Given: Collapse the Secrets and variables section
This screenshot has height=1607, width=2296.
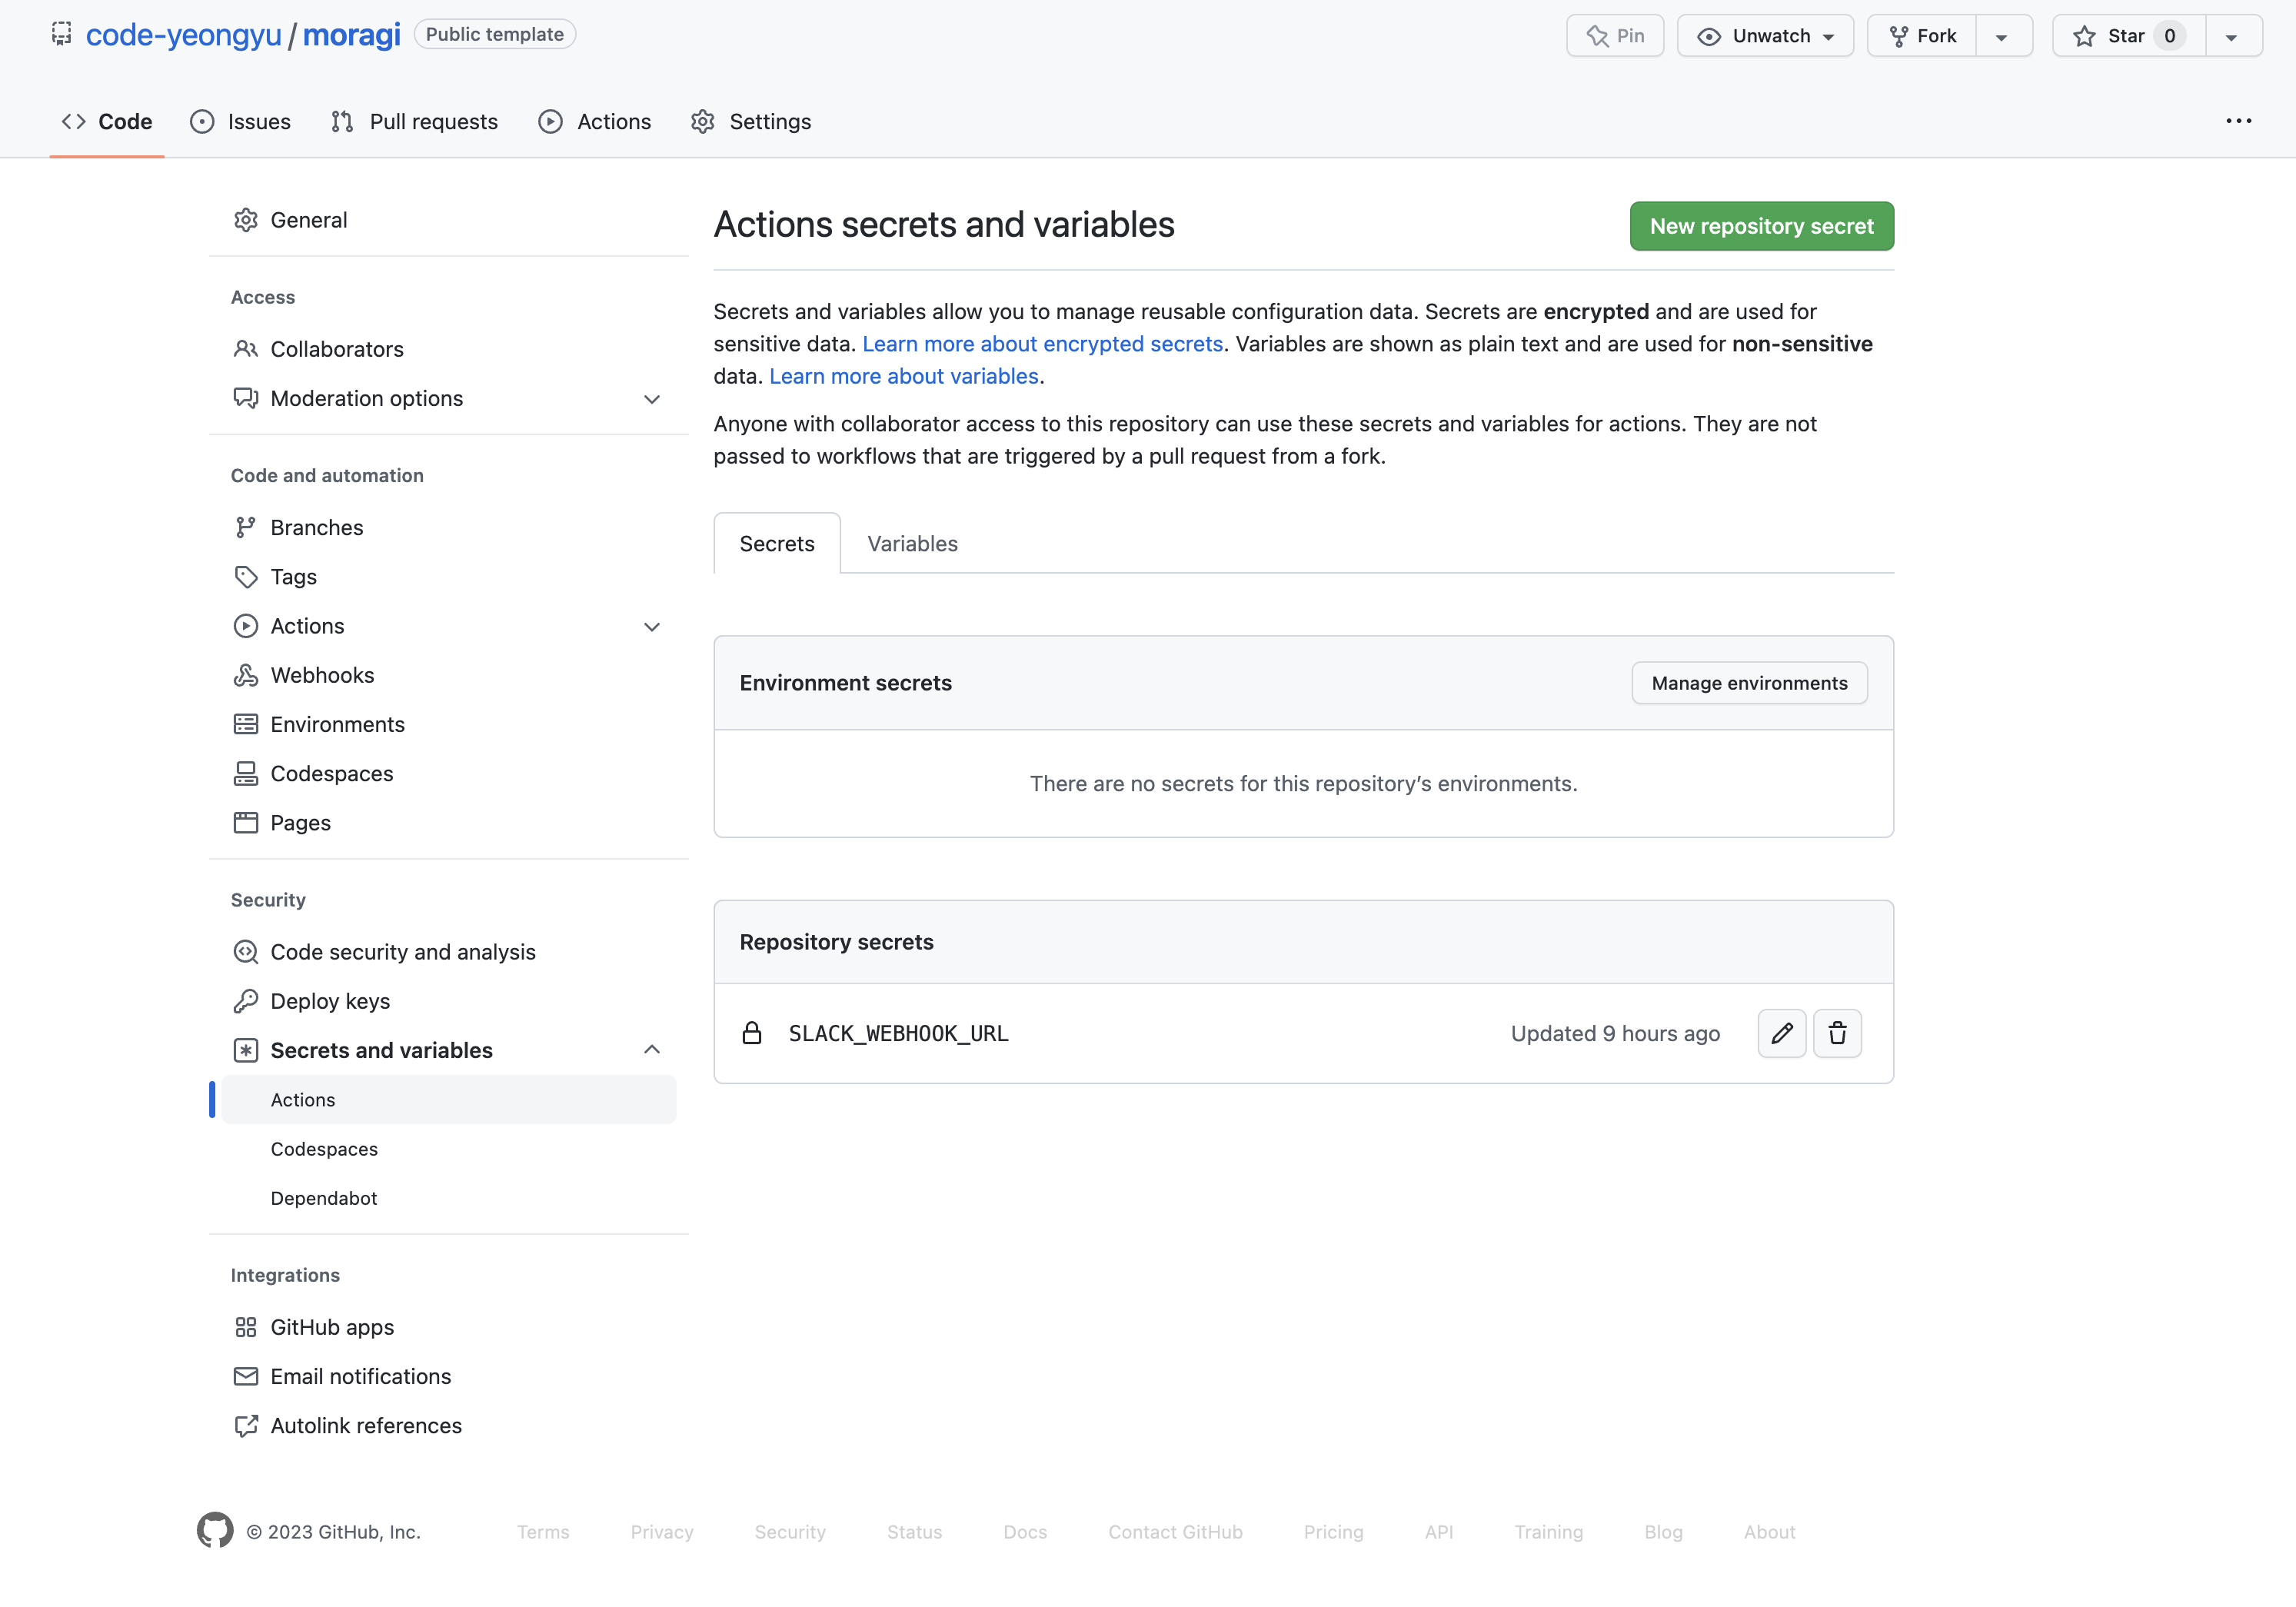Looking at the screenshot, I should [652, 1050].
